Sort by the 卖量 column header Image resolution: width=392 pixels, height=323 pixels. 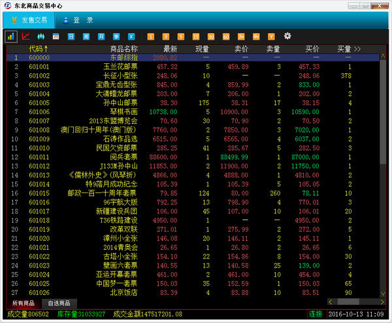tap(273, 49)
